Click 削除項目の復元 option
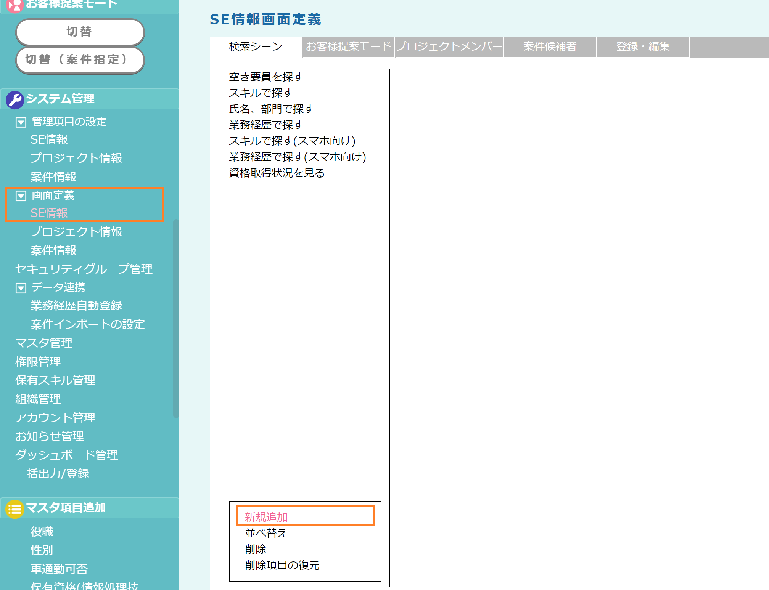The image size is (769, 590). (282, 565)
